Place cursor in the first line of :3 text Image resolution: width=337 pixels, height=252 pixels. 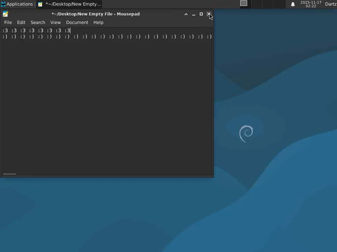[x=36, y=31]
